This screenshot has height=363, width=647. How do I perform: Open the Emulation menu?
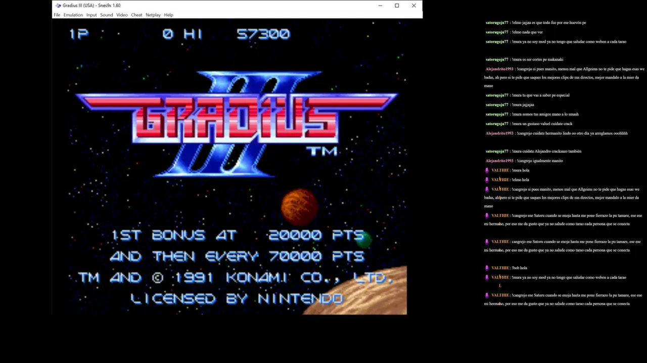pos(73,15)
